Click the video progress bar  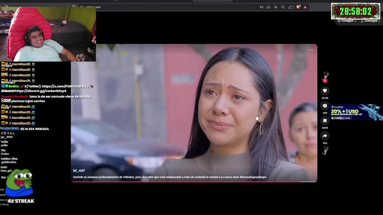194,182
